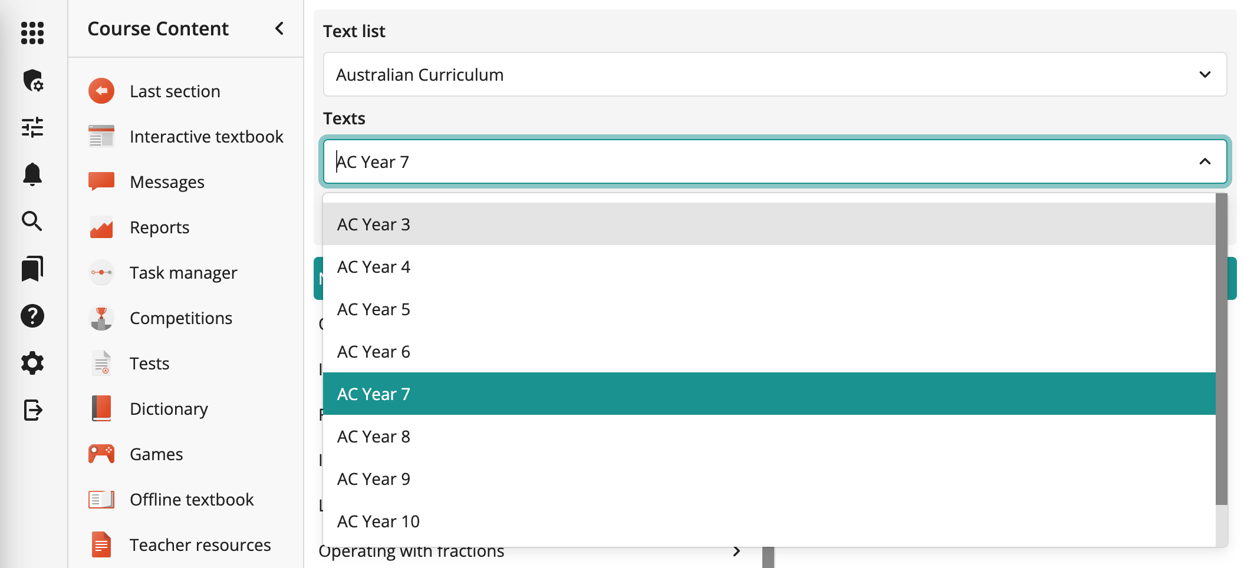The image size is (1244, 568).
Task: Click the search magnifier icon
Action: coord(32,222)
